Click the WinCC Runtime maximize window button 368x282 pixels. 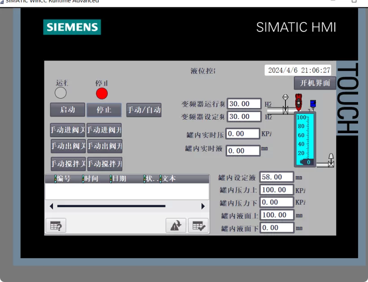tap(354, 1)
